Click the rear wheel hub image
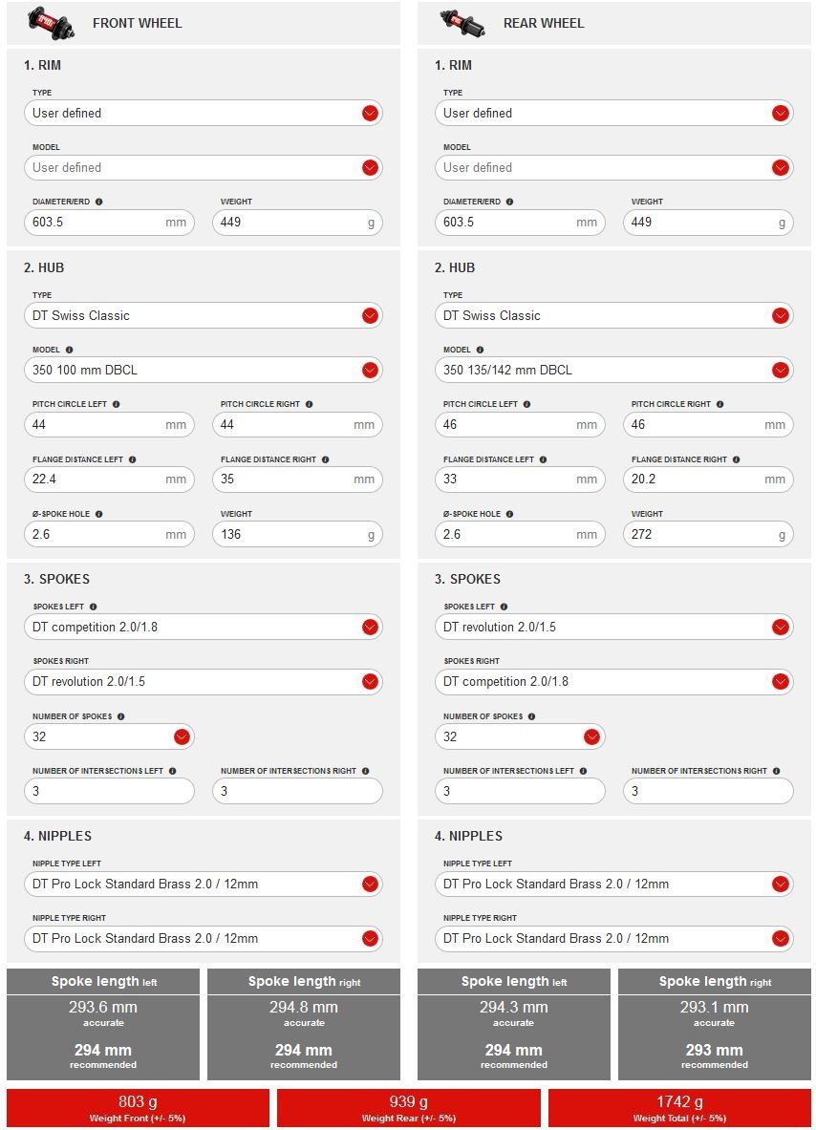 click(x=462, y=22)
